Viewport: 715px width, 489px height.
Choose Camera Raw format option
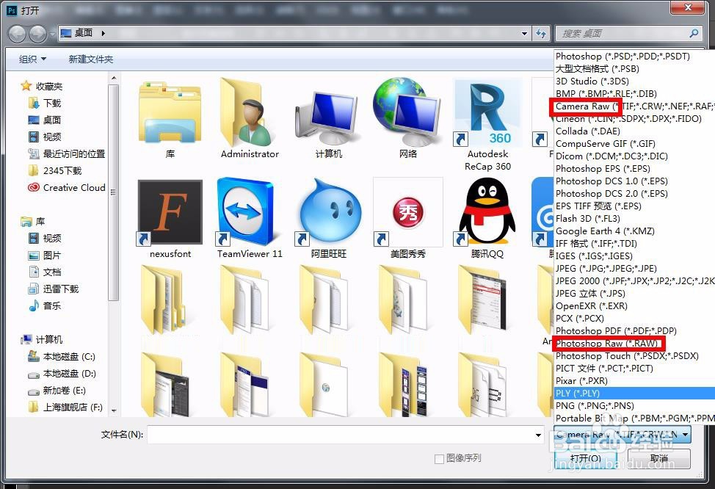click(x=634, y=106)
